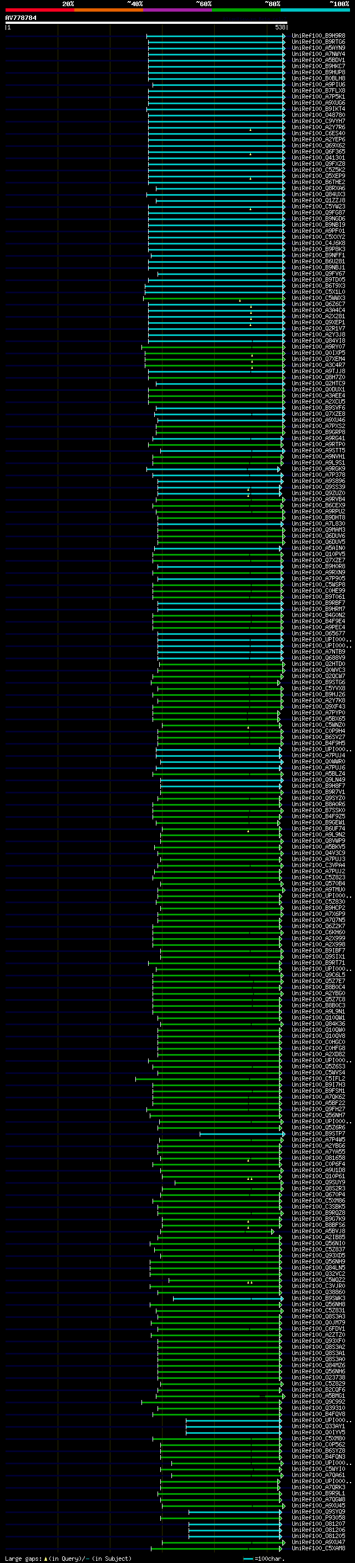
Task: Click the cyan alignment bar for UniRef100_B9H9R8
Action: click(x=215, y=36)
